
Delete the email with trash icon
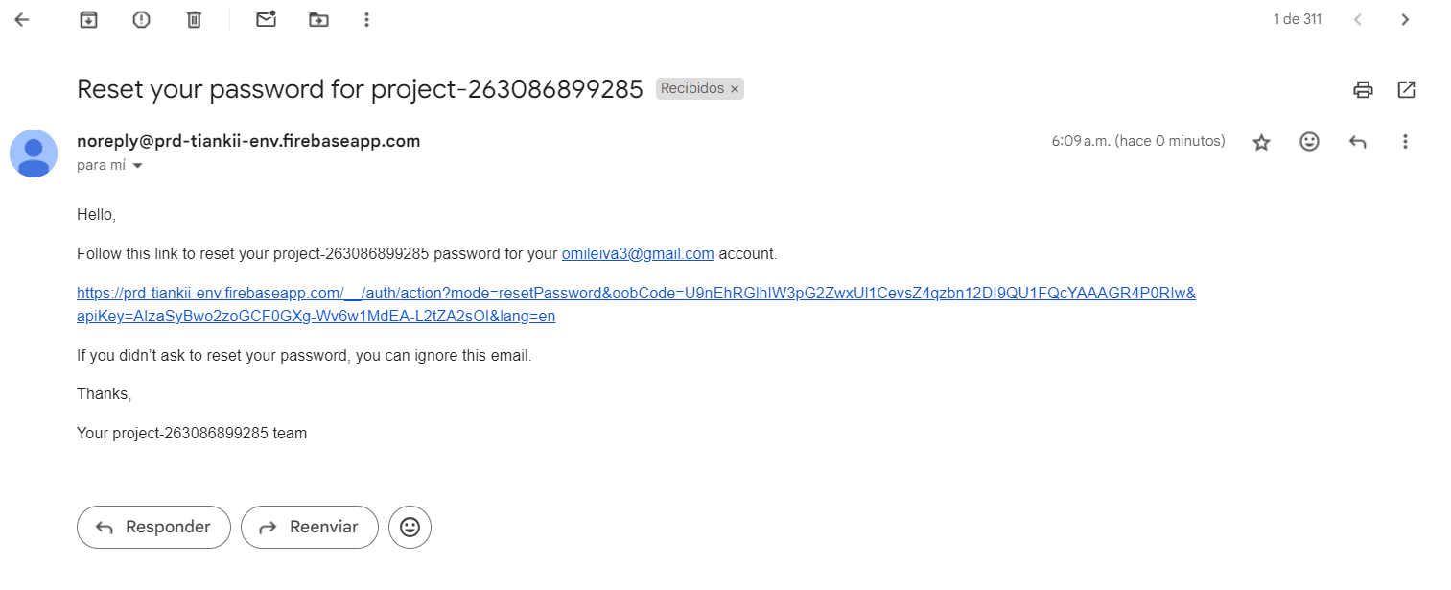click(194, 19)
